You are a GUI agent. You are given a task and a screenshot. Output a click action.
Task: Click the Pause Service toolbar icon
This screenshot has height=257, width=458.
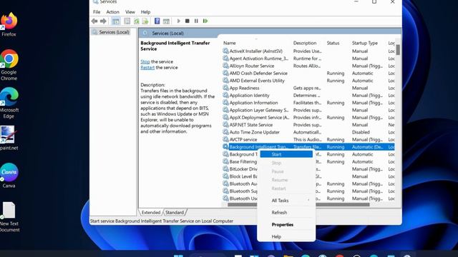[x=196, y=21]
